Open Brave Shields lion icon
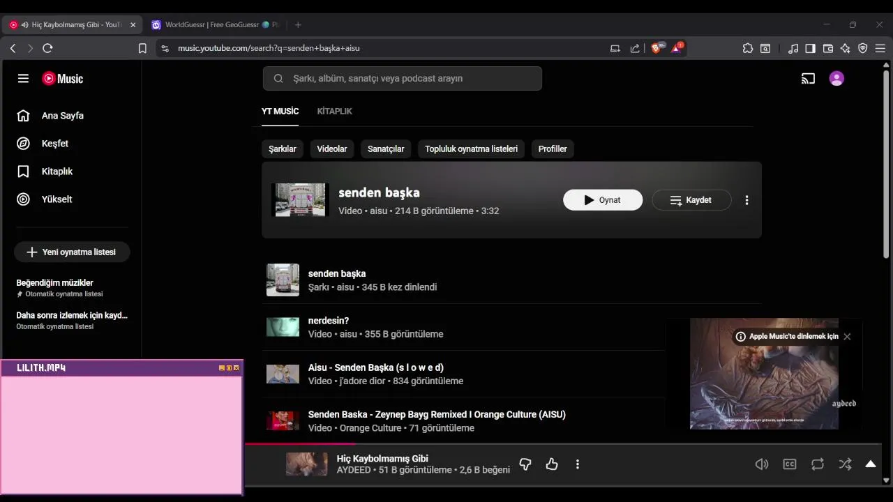 (x=657, y=47)
